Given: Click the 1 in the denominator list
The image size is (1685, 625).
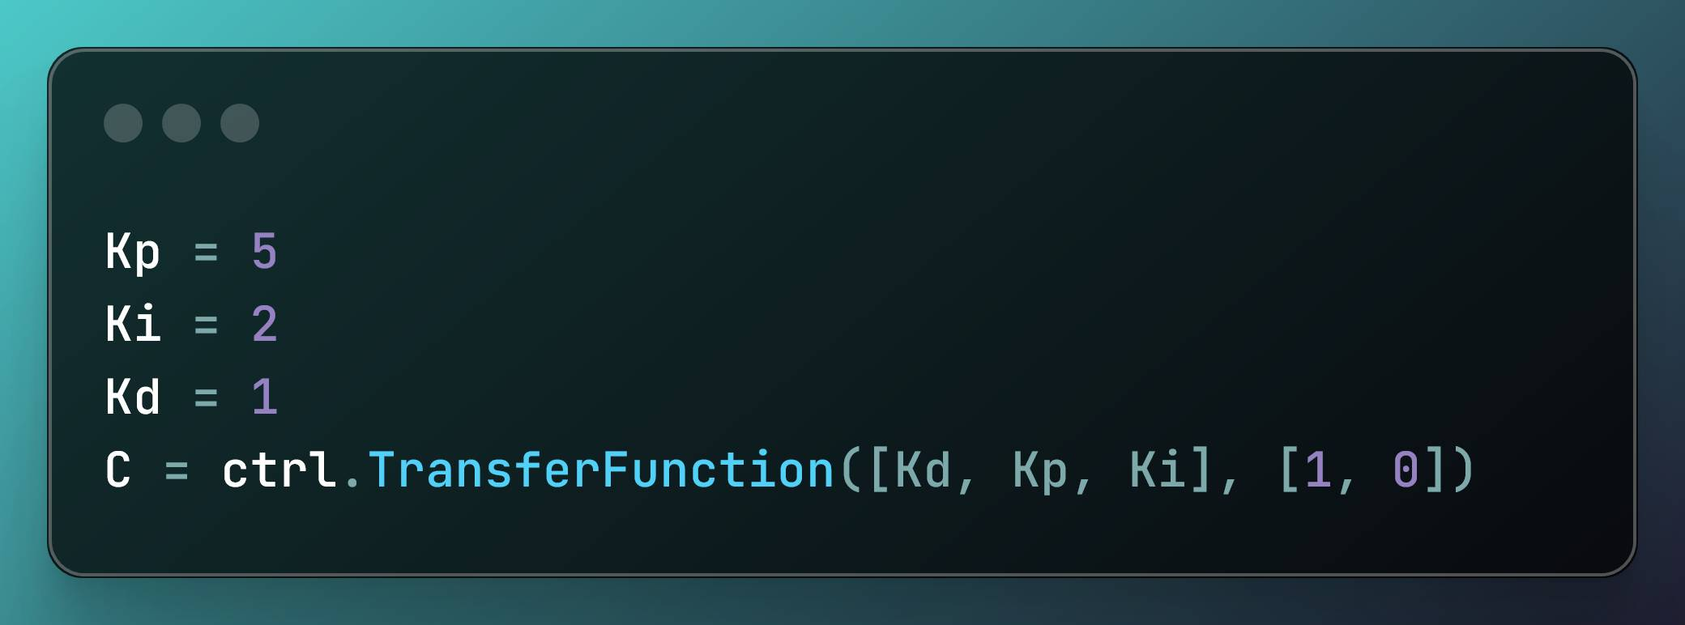Looking at the screenshot, I should pos(1317,470).
